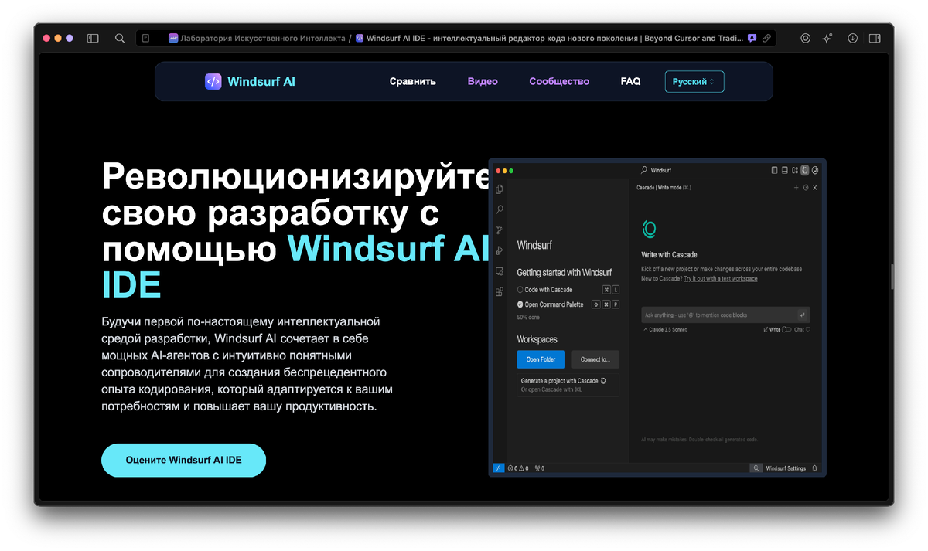
Task: Open the Сравнить menu item
Action: coord(413,81)
